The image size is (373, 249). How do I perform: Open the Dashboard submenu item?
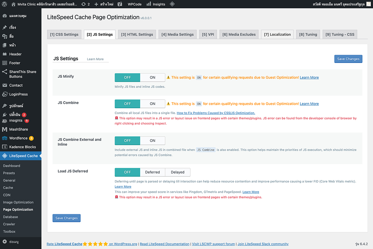12,166
